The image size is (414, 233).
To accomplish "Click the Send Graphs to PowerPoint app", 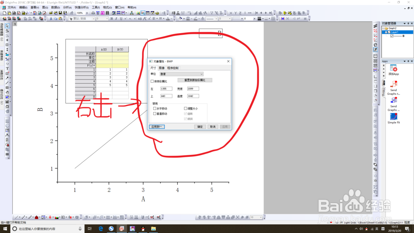I will pos(393,88).
